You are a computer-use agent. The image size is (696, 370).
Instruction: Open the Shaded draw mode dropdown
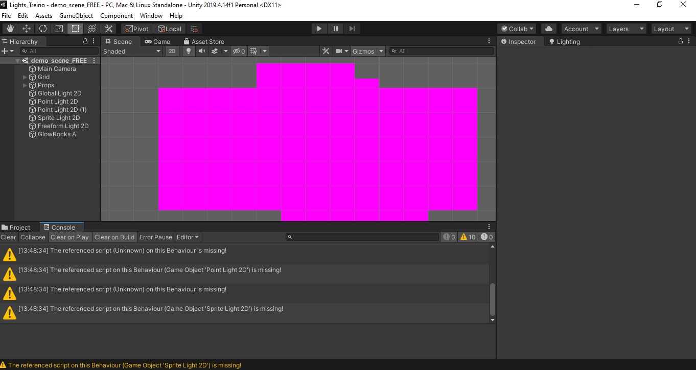click(132, 51)
